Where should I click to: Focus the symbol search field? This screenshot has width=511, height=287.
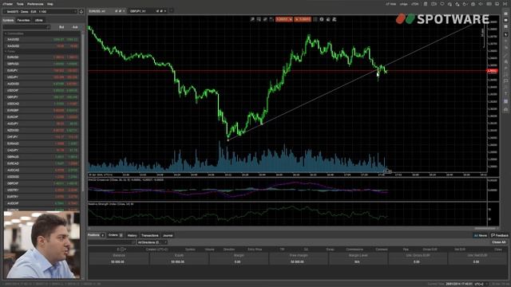[x=26, y=27]
